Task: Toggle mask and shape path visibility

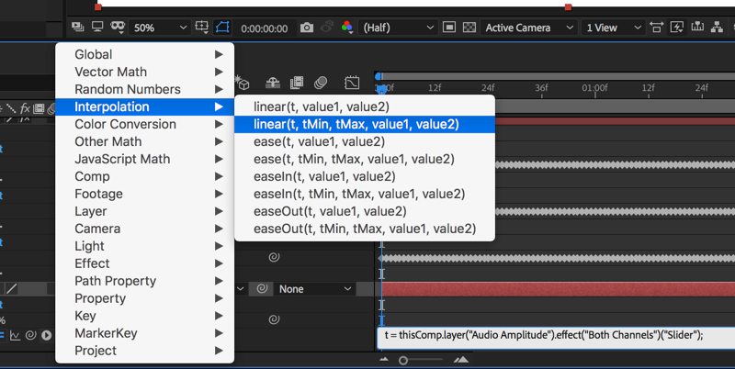Action: (223, 28)
